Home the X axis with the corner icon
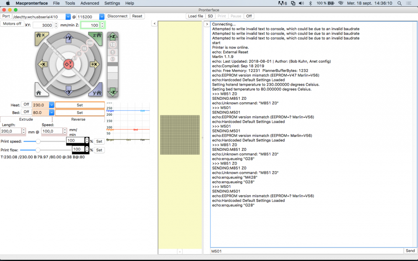 41,38
